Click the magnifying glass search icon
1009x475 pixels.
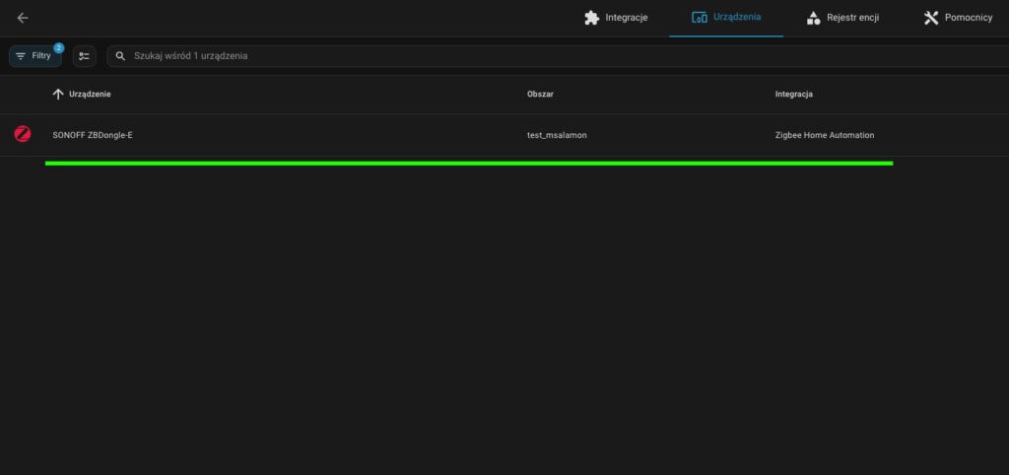[122, 56]
